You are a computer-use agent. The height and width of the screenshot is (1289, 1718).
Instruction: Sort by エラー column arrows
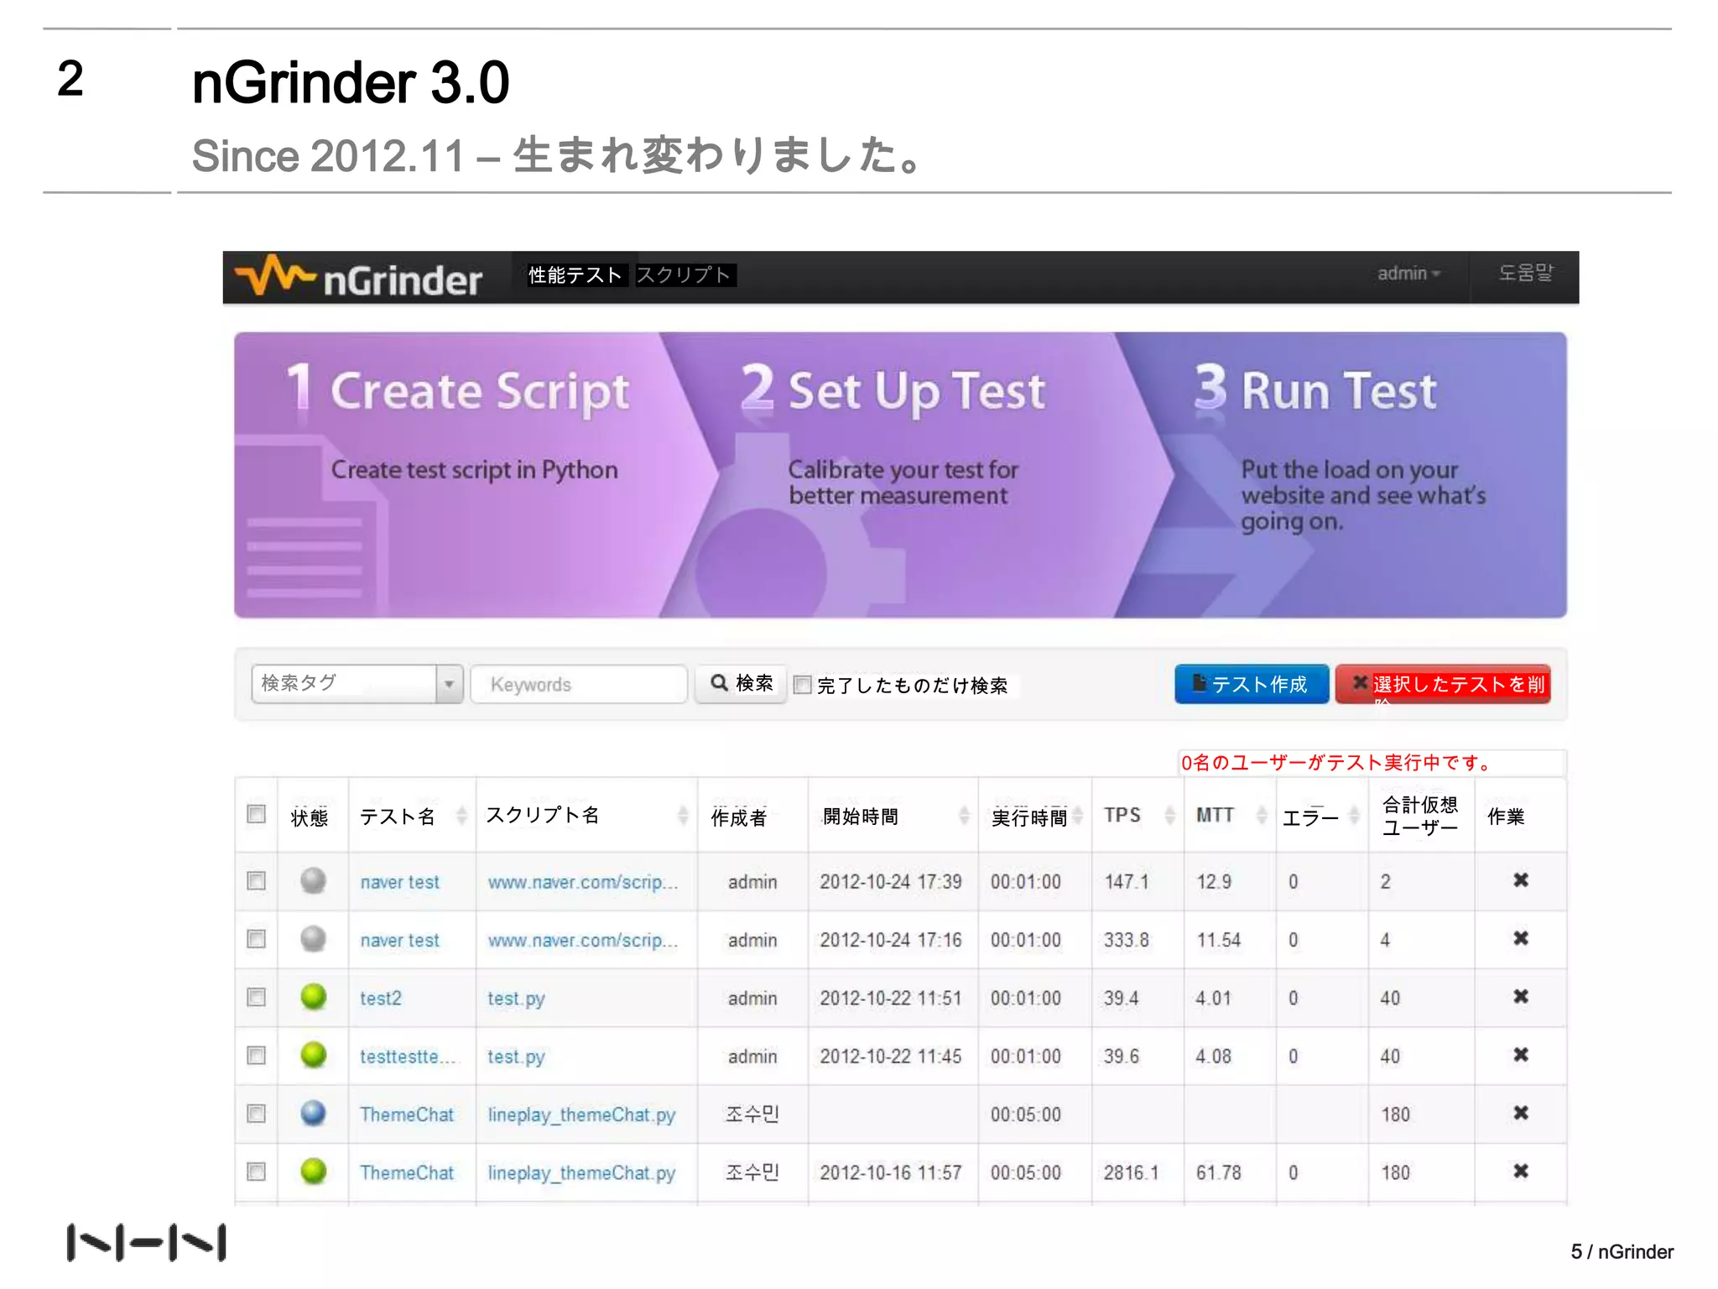(x=1354, y=815)
